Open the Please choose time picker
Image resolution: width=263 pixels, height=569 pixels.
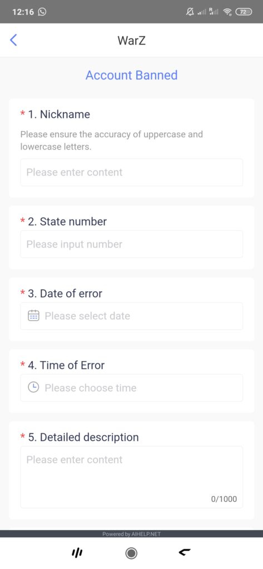click(131, 387)
